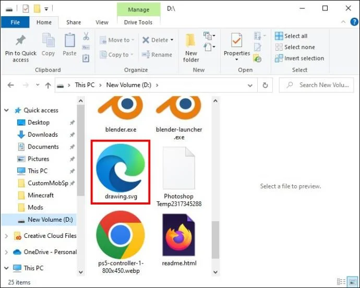Image resolution: width=360 pixels, height=288 pixels.
Task: Open the Drive Tools tab
Action: pos(138,22)
